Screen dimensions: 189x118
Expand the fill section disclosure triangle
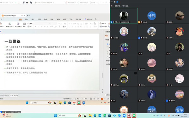click(106, 40)
